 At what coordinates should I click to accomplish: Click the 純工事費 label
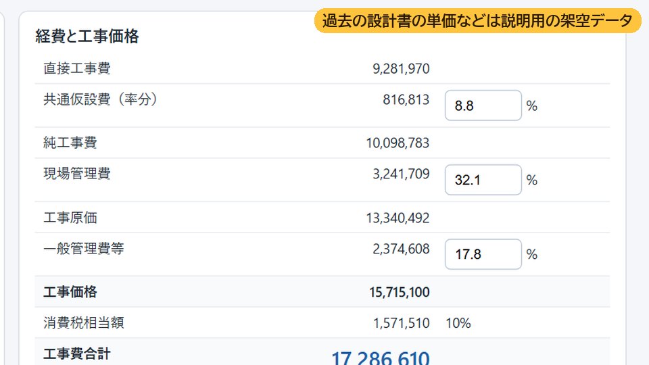click(70, 143)
